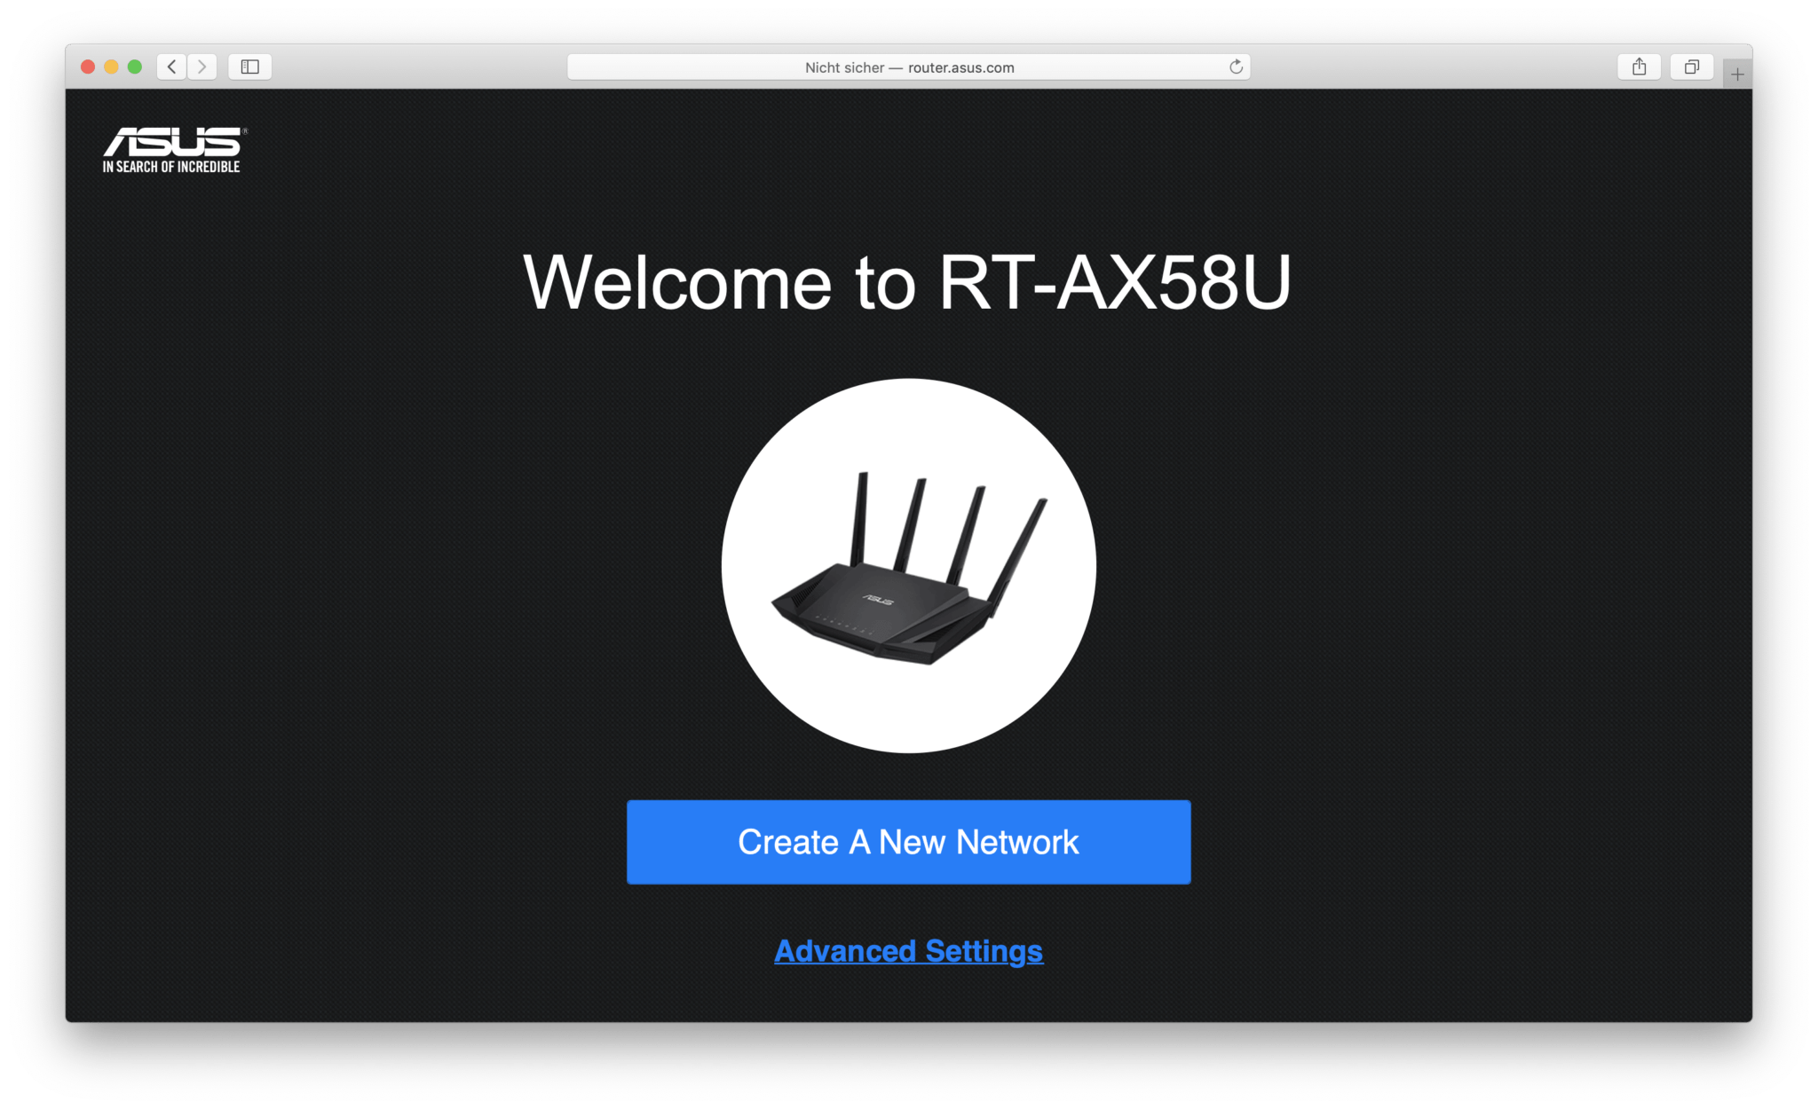Click the ASUS logo in page header
Image resolution: width=1818 pixels, height=1109 pixels.
pyautogui.click(x=174, y=150)
